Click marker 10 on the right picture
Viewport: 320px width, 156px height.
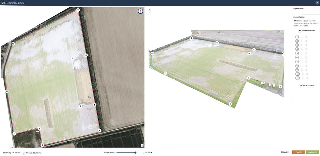(152, 54)
